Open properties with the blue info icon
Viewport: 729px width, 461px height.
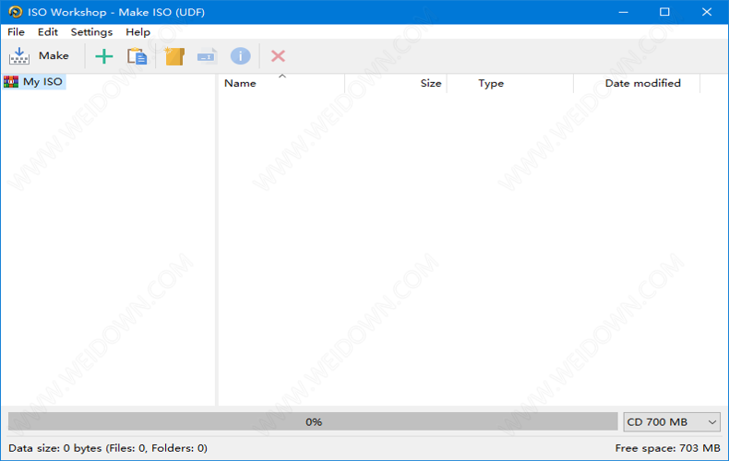pyautogui.click(x=240, y=56)
